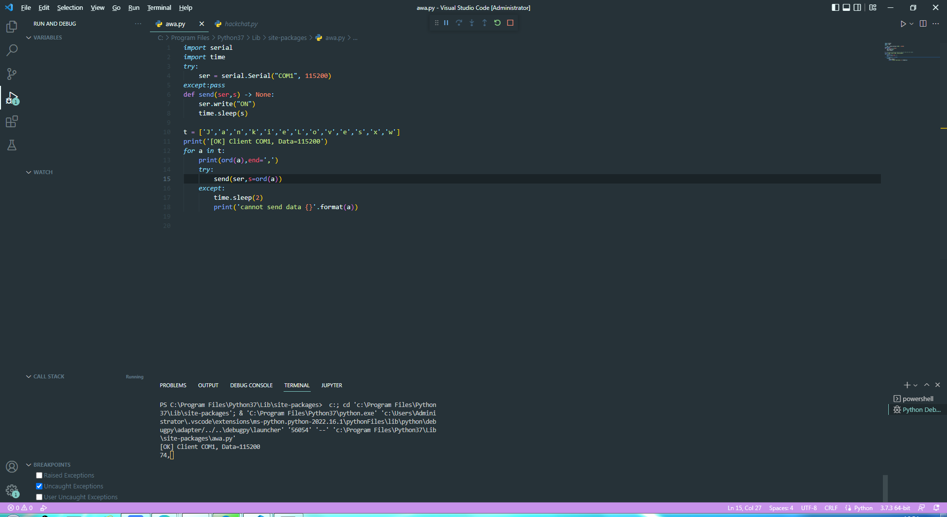Collapse the CALL STACK section

coord(45,376)
